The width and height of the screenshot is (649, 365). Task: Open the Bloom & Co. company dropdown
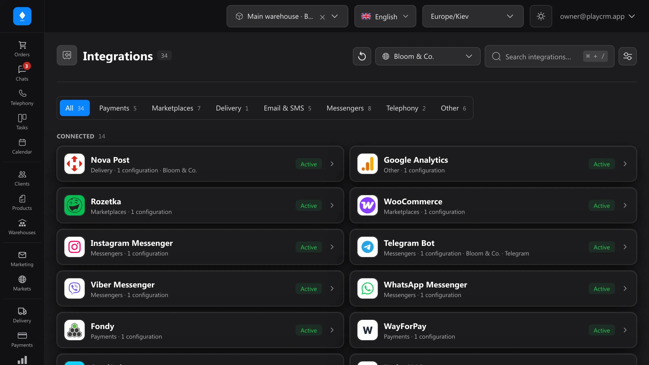coord(428,56)
